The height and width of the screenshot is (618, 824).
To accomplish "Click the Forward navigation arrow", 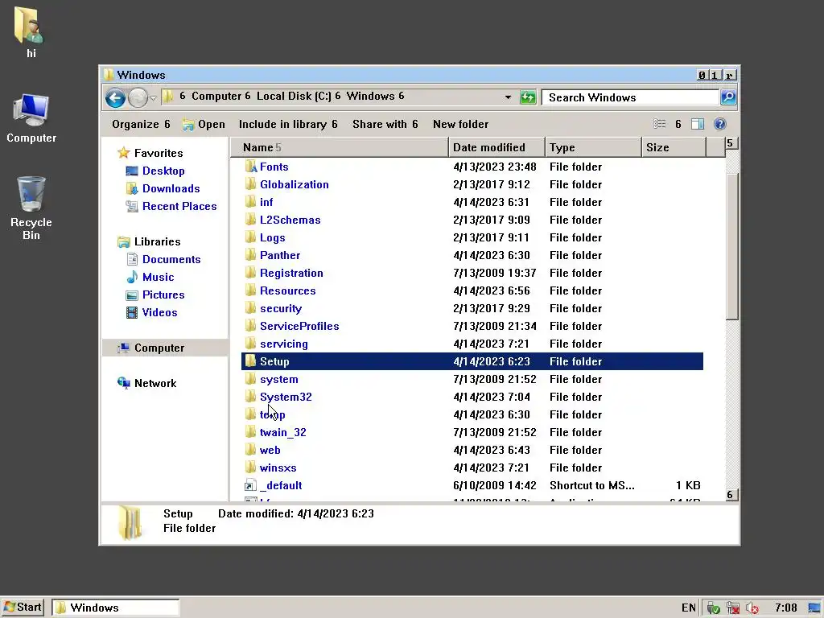I will tap(138, 97).
